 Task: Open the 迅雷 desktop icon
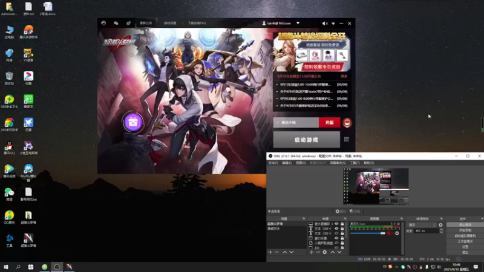(28, 125)
